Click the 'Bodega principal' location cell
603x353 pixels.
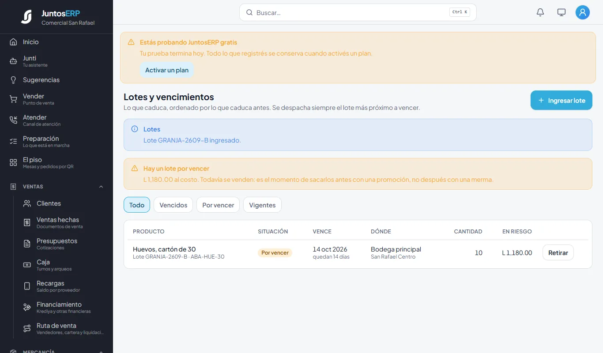click(x=396, y=249)
